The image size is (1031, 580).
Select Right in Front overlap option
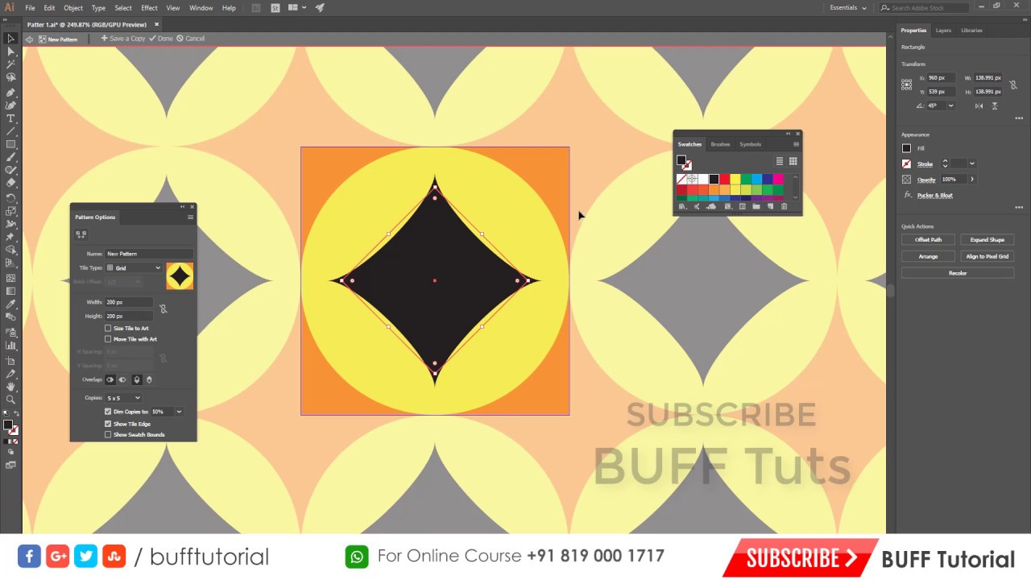point(122,379)
